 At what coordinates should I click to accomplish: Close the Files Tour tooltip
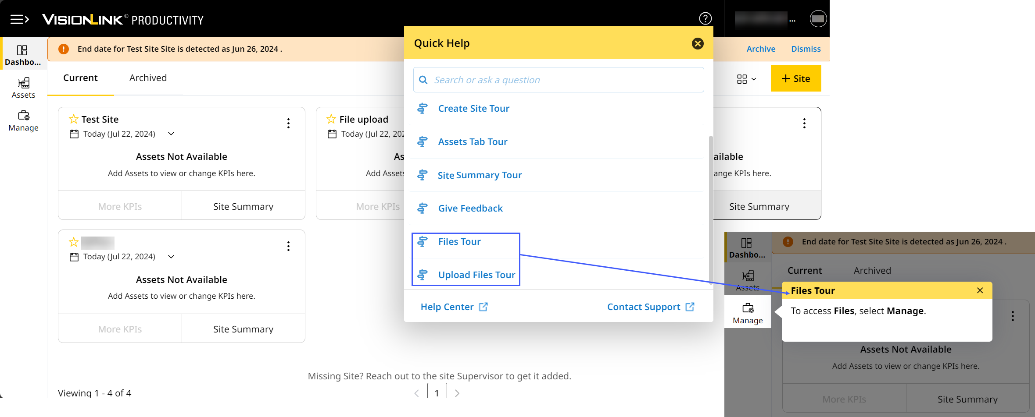coord(980,290)
